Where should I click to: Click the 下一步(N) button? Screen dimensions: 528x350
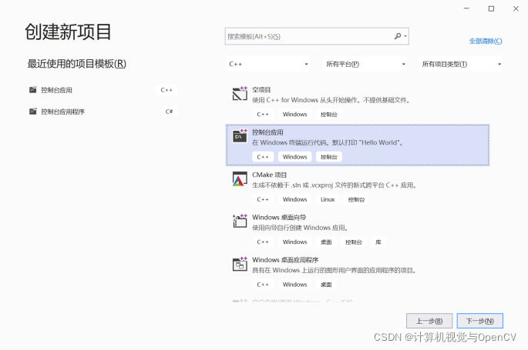(x=480, y=321)
